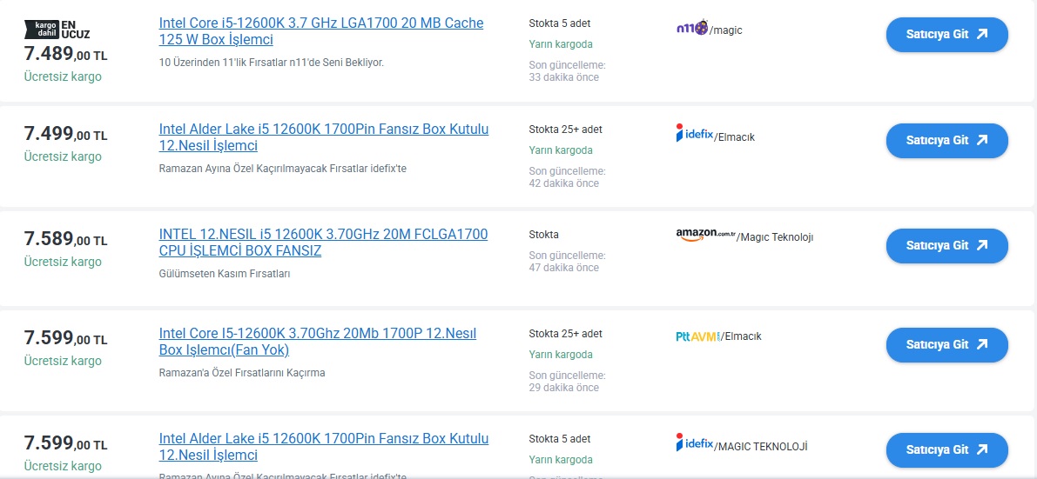The height and width of the screenshot is (479, 1037).
Task: Click '42 dakika önce' update time
Action: [564, 183]
